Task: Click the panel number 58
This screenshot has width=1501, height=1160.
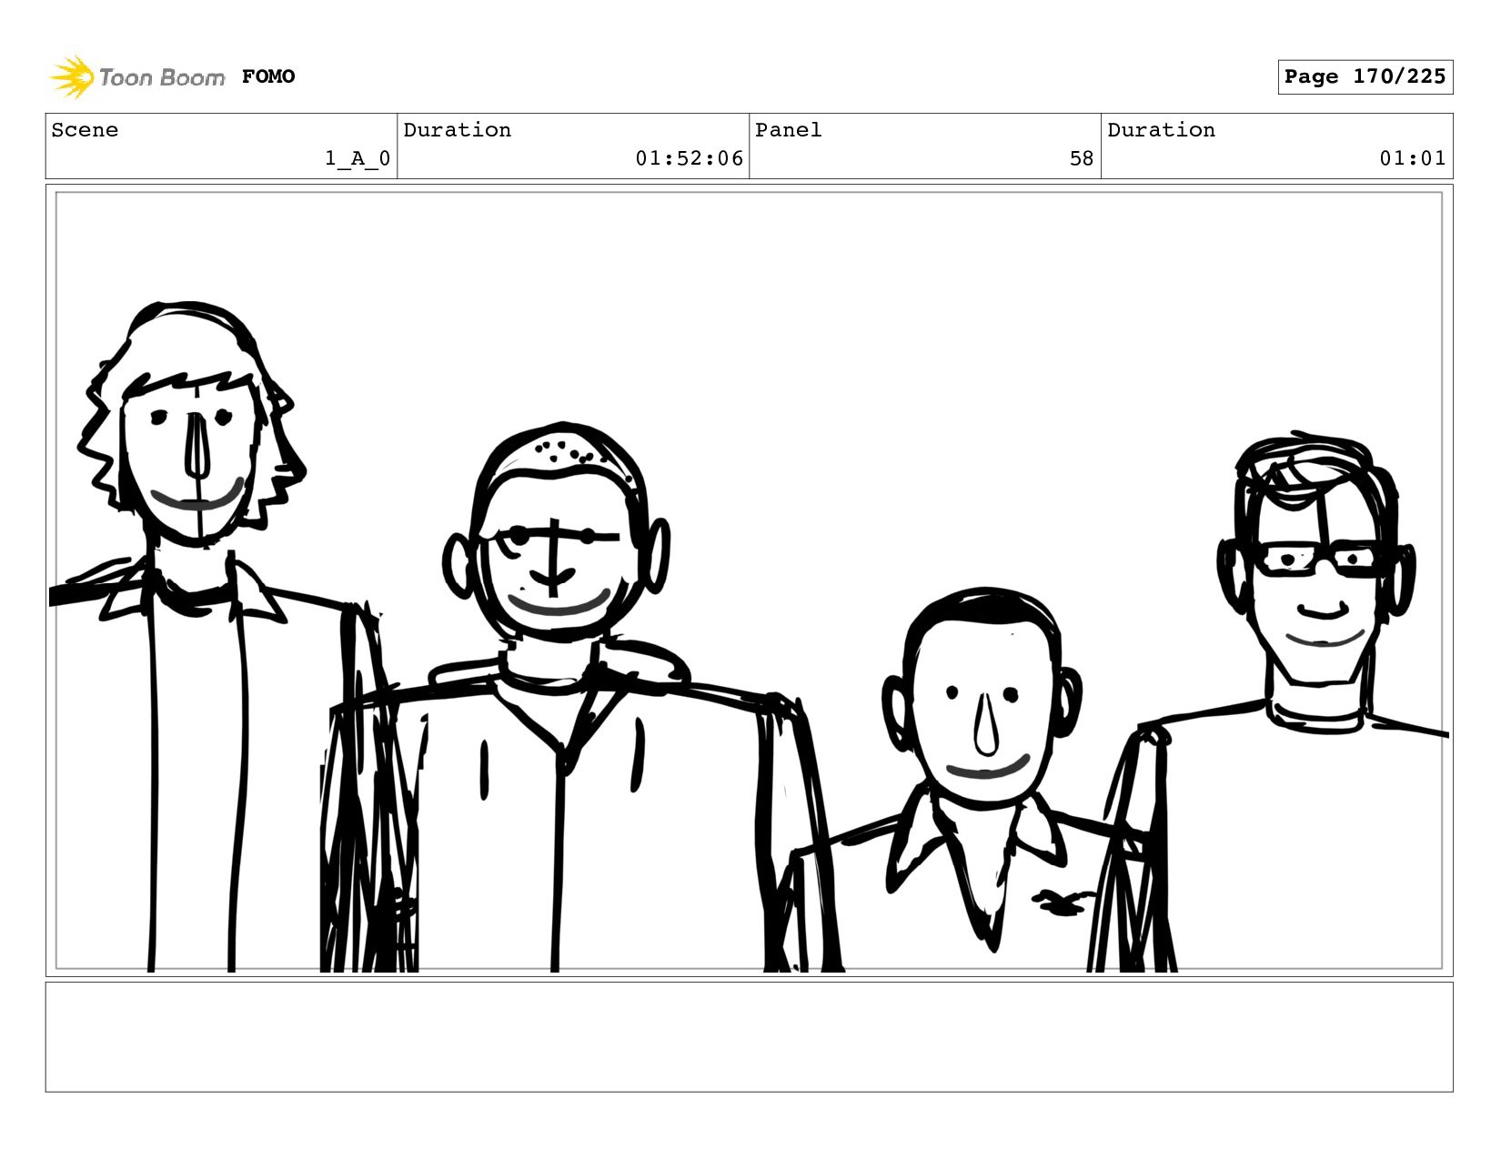Action: point(1081,158)
